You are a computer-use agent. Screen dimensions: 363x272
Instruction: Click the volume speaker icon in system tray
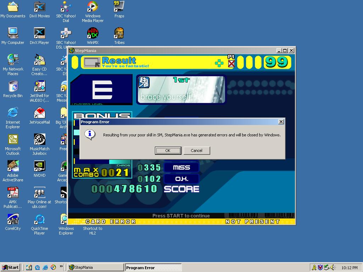pos(333,267)
